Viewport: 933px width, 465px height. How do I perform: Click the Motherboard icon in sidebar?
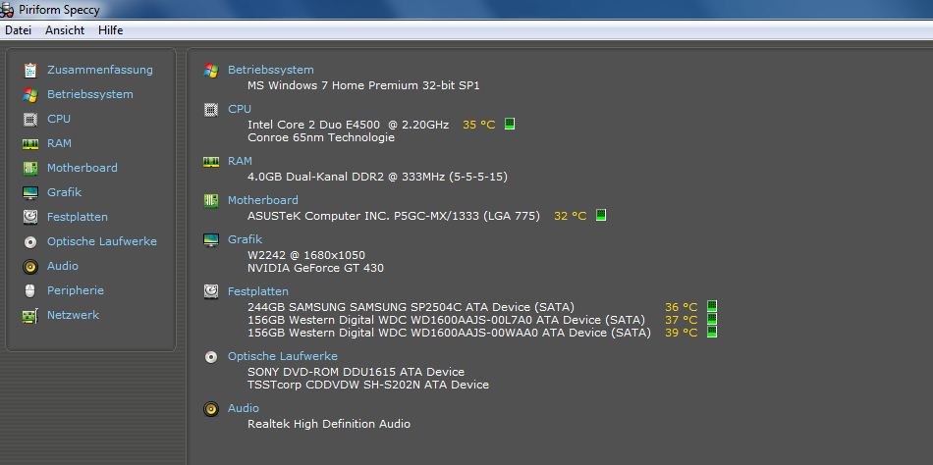click(x=30, y=169)
